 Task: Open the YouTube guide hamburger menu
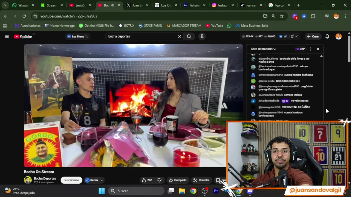tap(7, 36)
